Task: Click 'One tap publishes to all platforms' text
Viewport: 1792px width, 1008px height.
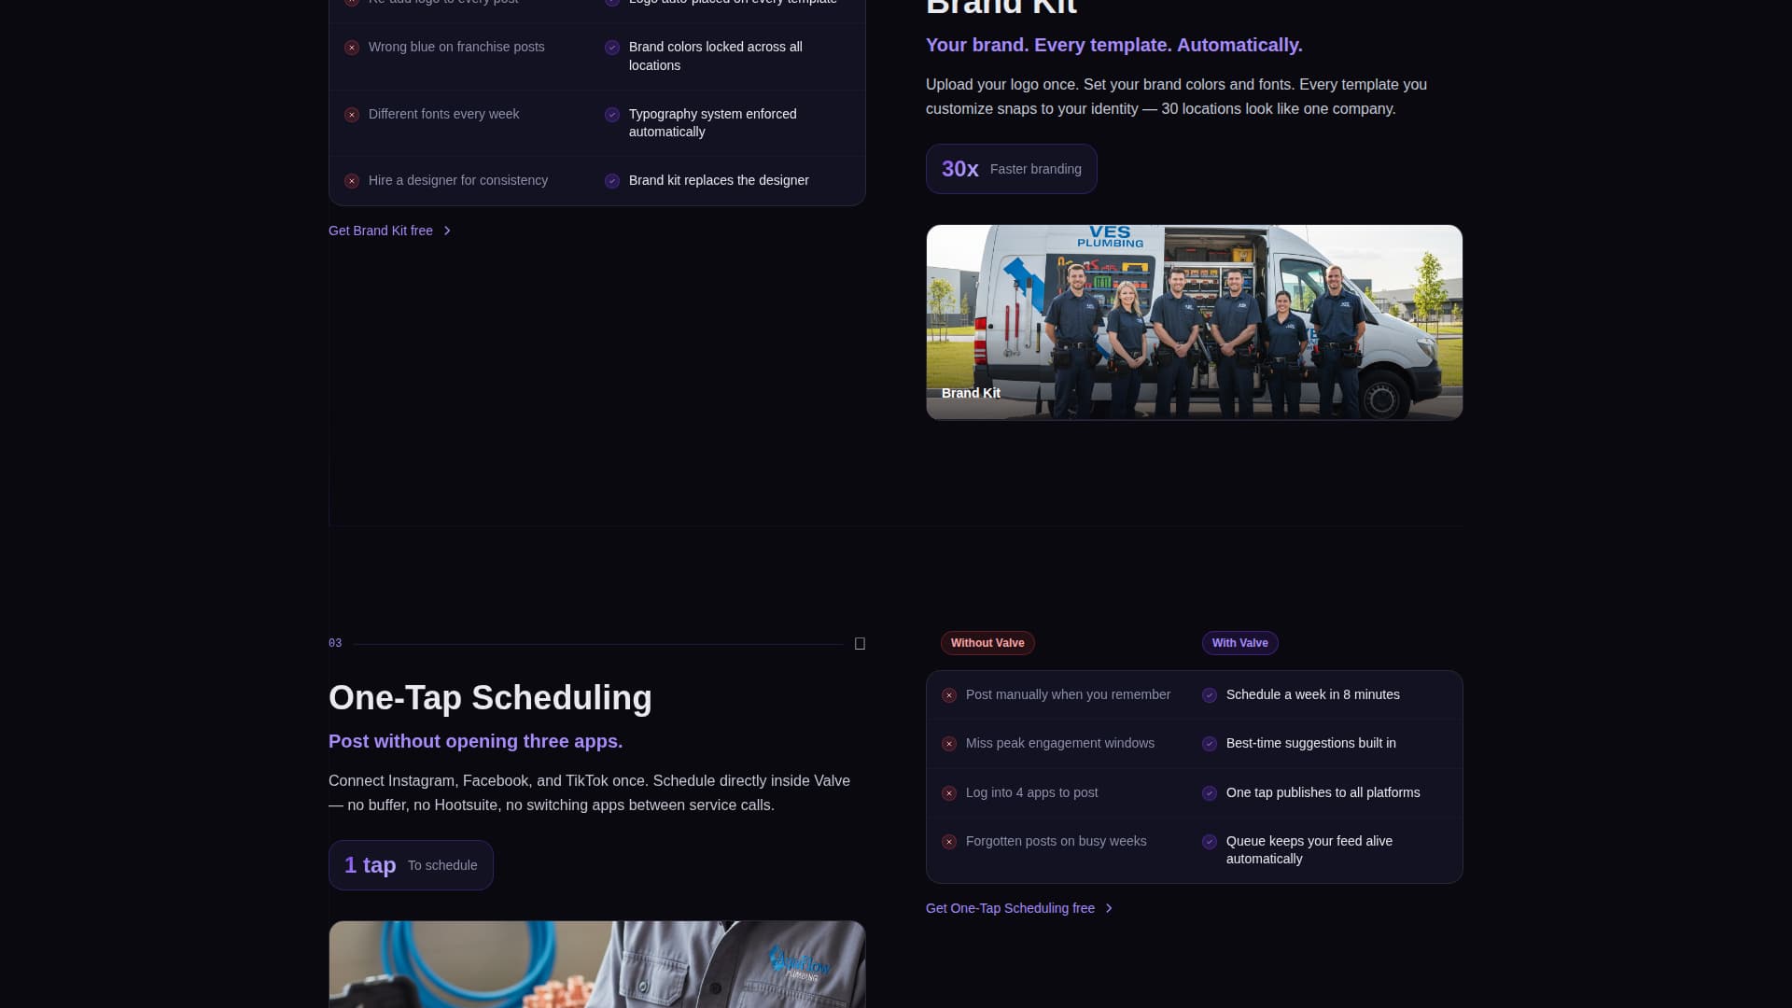Action: (x=1323, y=792)
